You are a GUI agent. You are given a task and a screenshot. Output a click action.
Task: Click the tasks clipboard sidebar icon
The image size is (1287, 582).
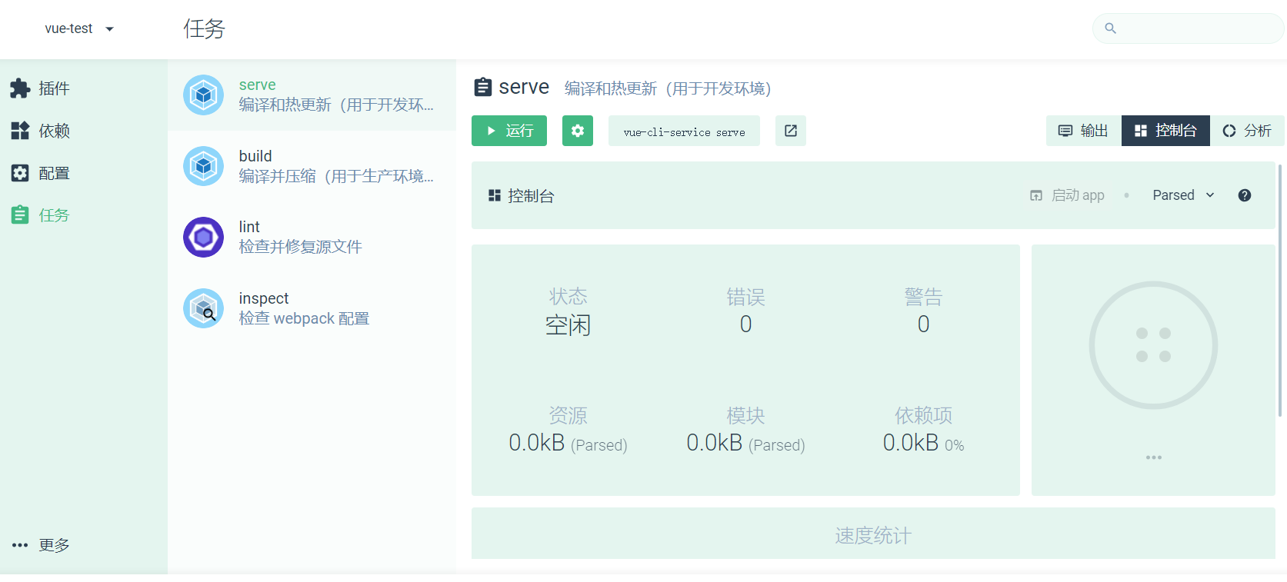coord(20,215)
